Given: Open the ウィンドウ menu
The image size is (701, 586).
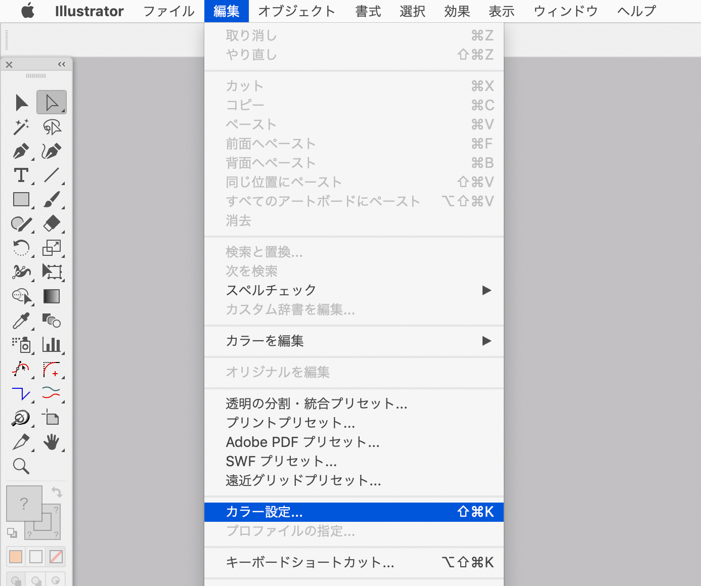Looking at the screenshot, I should click(x=566, y=11).
